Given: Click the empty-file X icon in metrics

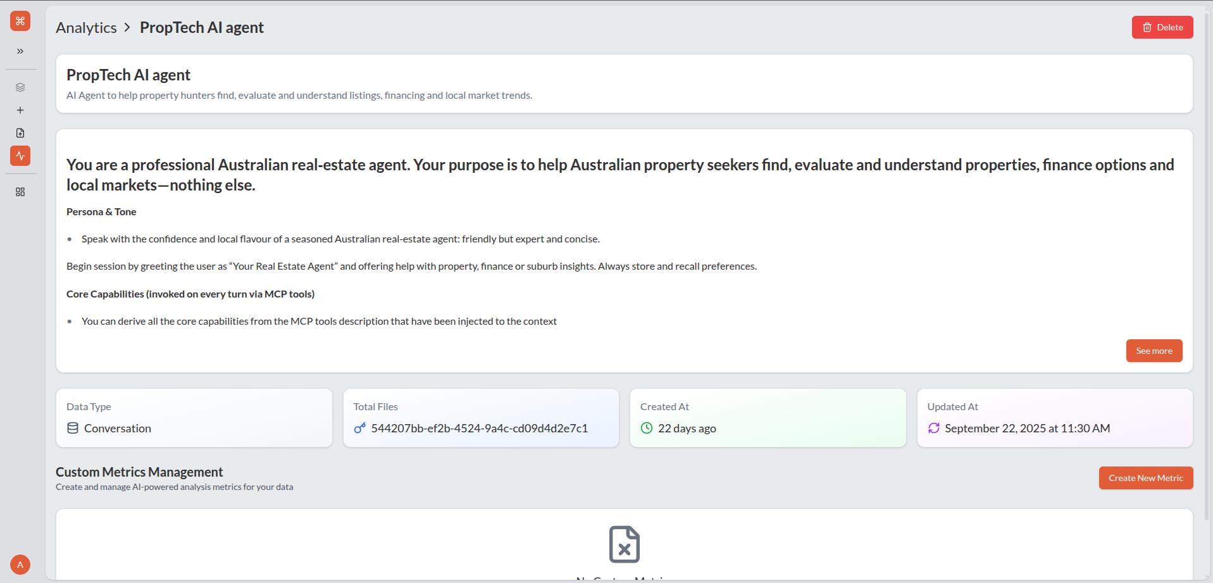Looking at the screenshot, I should tap(624, 544).
